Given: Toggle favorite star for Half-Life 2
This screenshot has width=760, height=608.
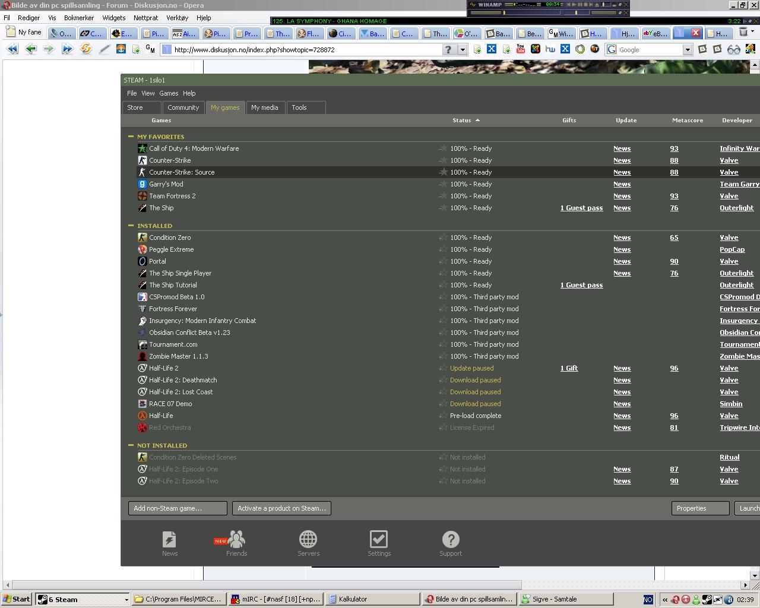Looking at the screenshot, I should tap(443, 368).
